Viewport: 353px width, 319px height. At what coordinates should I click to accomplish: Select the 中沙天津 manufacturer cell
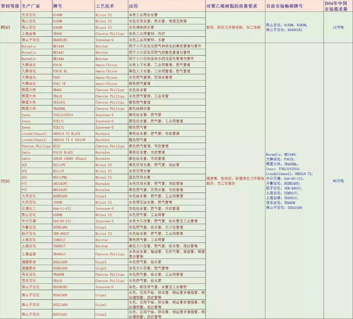[36, 221]
